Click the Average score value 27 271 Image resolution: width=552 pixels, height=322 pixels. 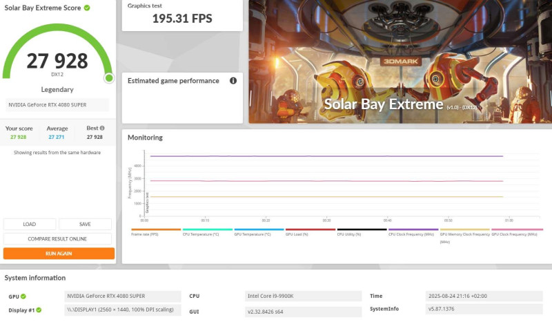[57, 138]
